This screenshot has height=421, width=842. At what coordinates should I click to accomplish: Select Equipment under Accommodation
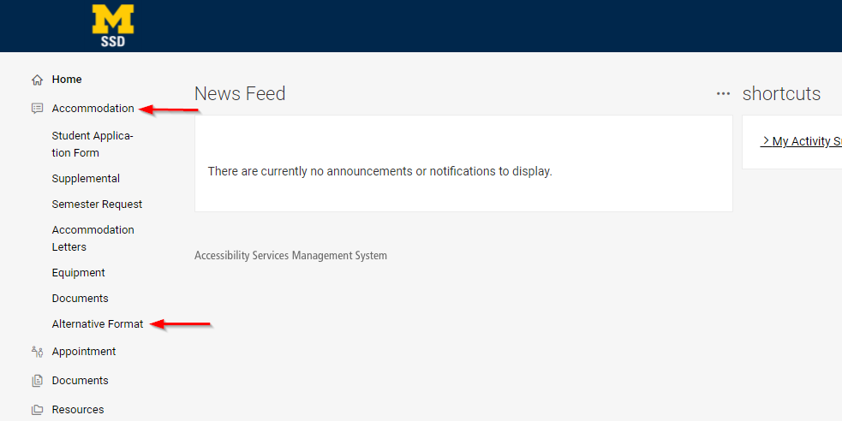click(x=78, y=273)
